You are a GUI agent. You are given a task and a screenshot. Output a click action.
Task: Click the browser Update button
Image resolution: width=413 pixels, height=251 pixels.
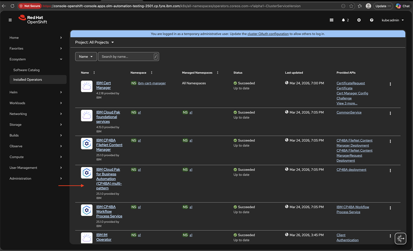coord(383,6)
